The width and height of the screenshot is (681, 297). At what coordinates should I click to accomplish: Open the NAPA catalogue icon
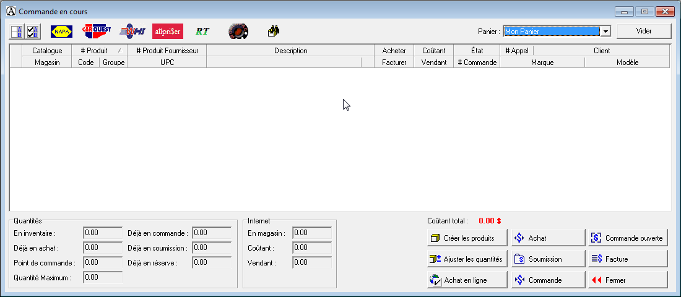pyautogui.click(x=62, y=32)
